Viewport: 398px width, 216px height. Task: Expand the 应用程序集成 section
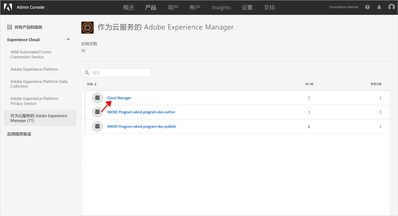[19, 134]
